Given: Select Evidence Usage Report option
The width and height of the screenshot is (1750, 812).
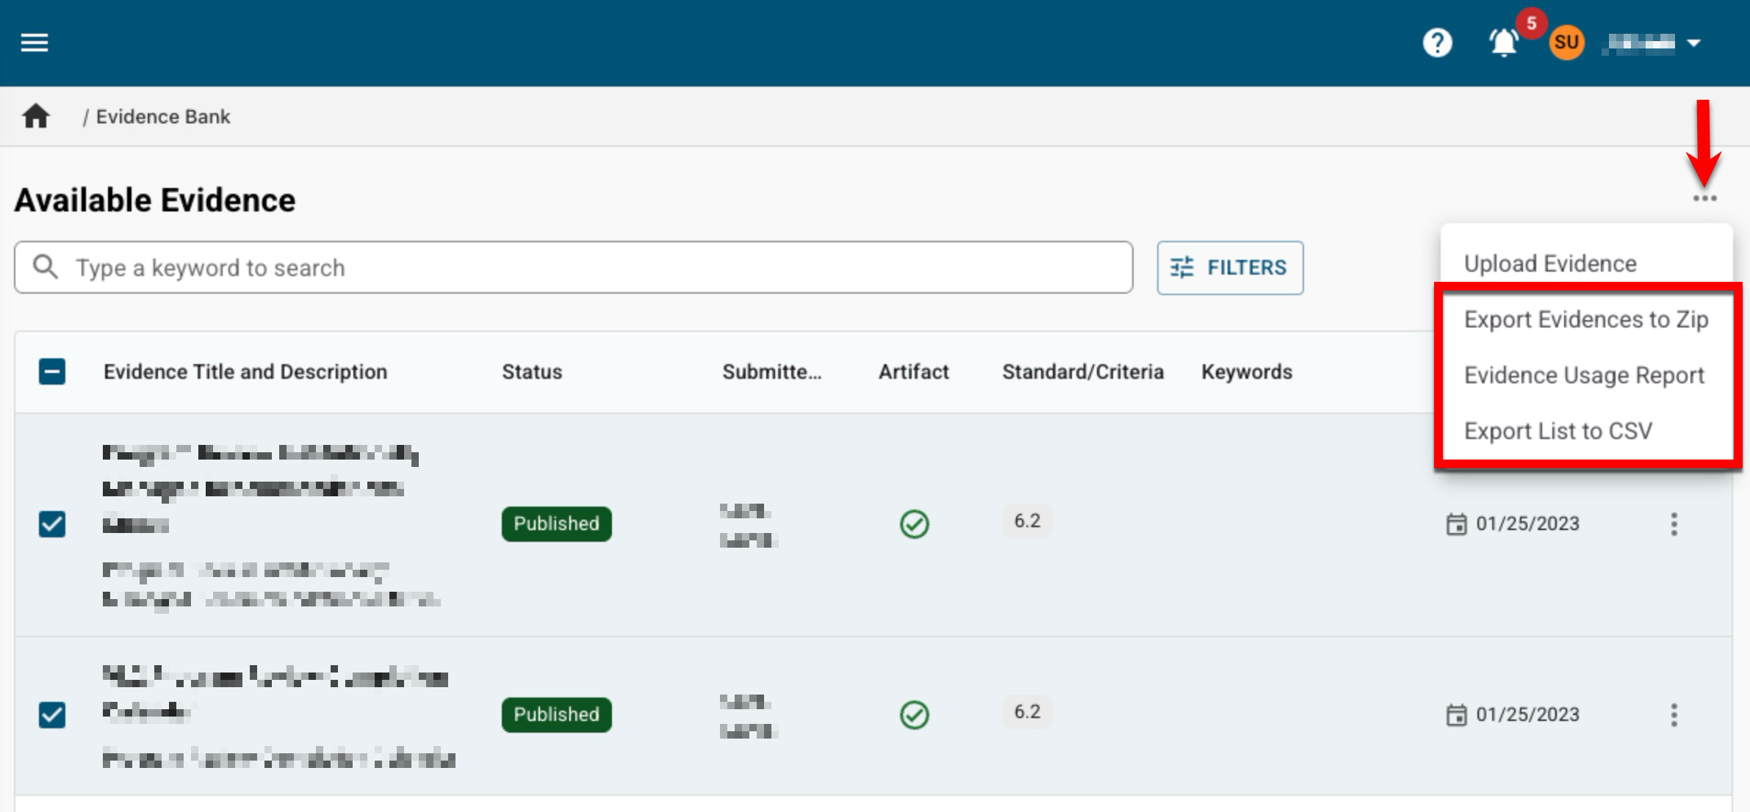Looking at the screenshot, I should (x=1583, y=375).
